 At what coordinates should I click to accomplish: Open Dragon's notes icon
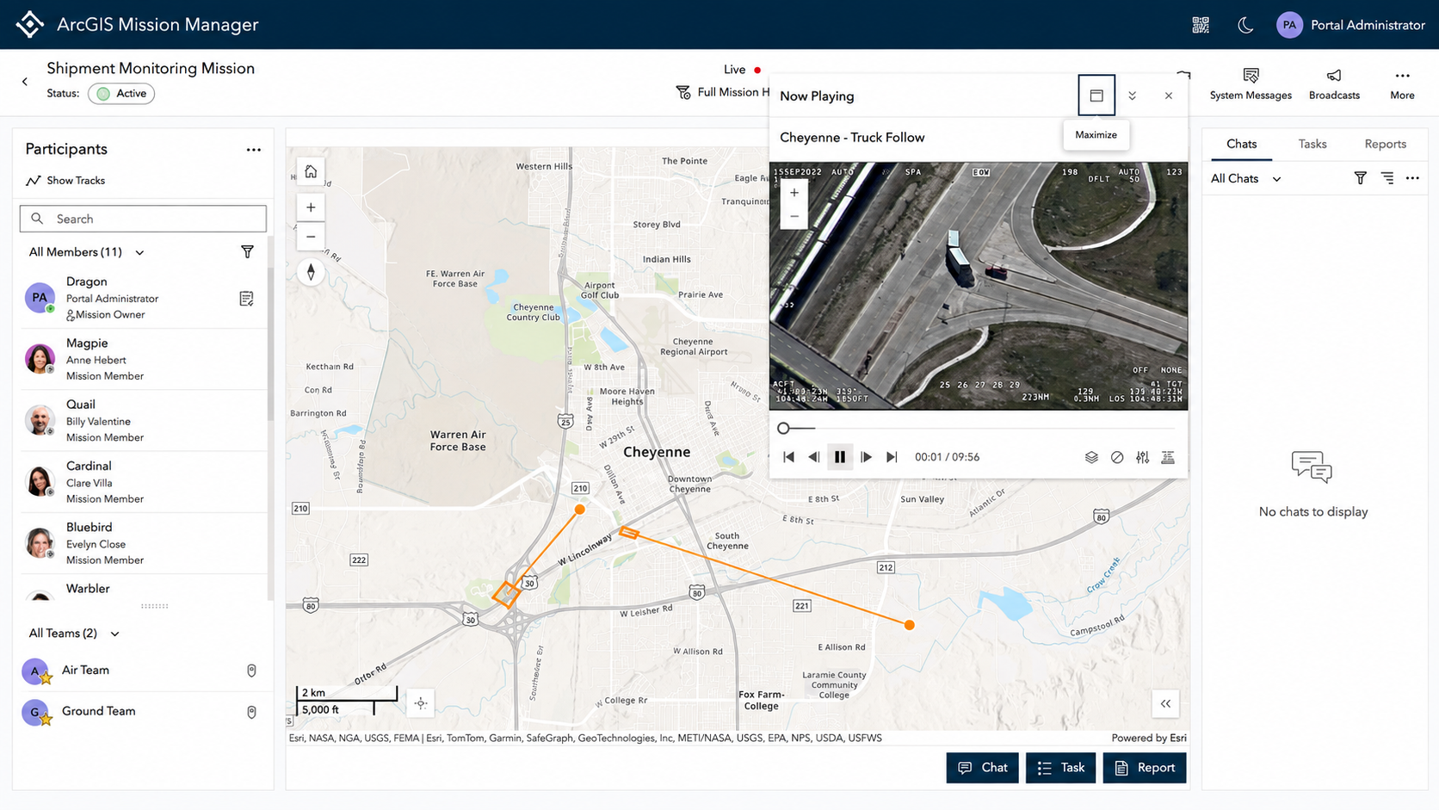(246, 299)
